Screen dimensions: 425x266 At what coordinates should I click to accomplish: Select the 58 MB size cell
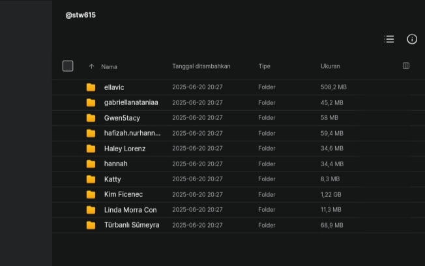click(329, 118)
